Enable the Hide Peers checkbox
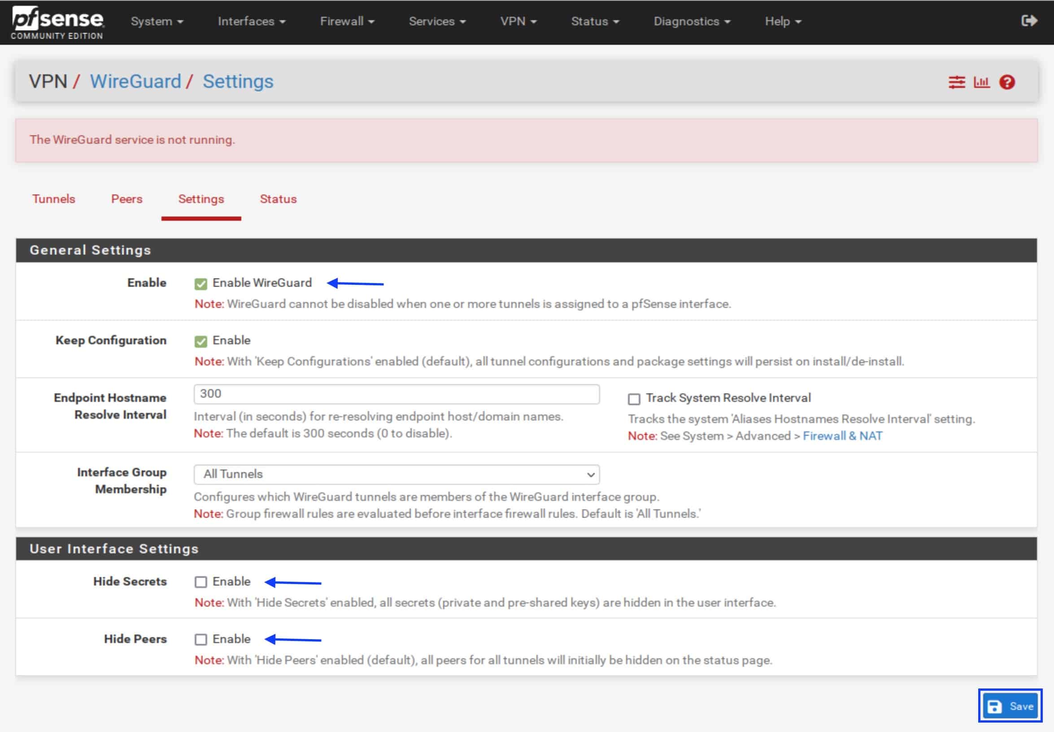The height and width of the screenshot is (732, 1054). pos(200,639)
